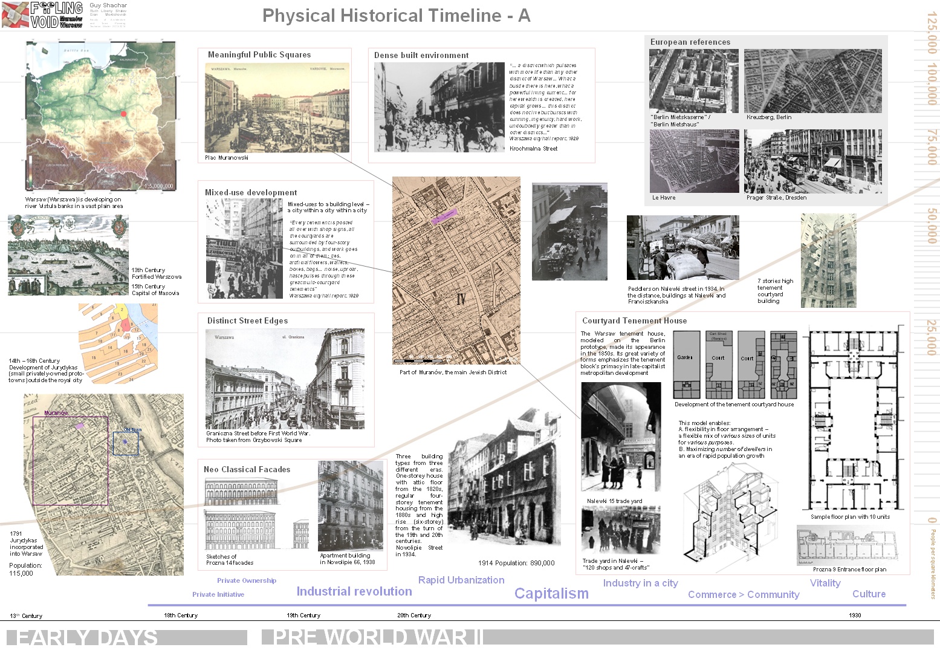Click the 'Dense built environment' heading
The image size is (940, 653).
coord(421,55)
